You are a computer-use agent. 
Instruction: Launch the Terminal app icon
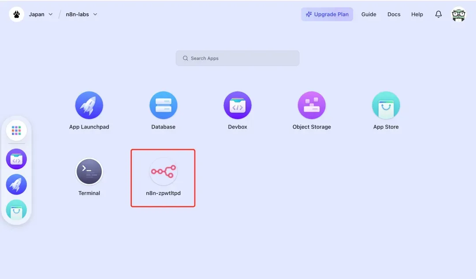click(x=89, y=172)
